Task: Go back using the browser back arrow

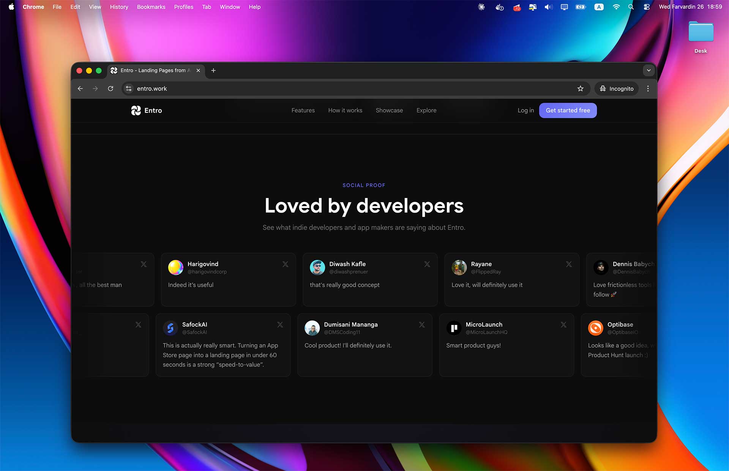Action: [80, 88]
